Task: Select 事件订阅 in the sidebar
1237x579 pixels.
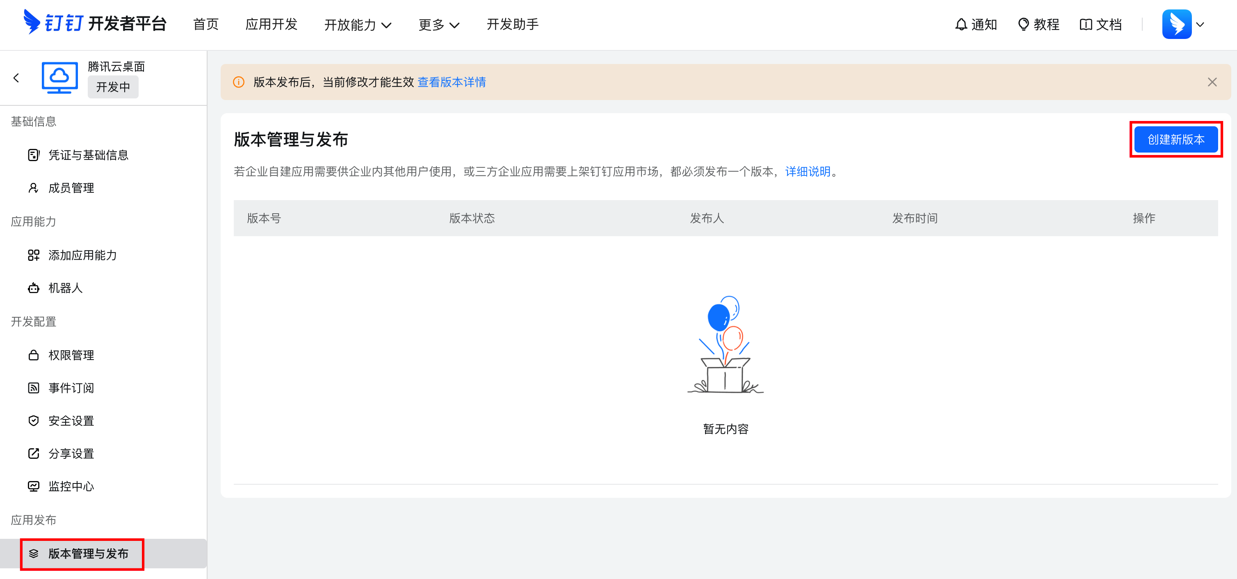Action: pyautogui.click(x=71, y=388)
